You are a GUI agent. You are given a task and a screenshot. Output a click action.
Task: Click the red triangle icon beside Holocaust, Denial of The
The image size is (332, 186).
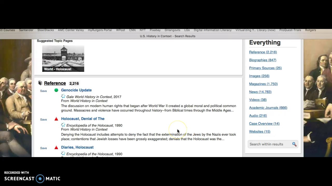(x=56, y=119)
